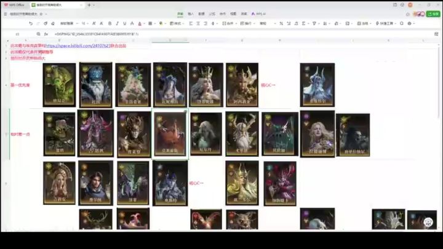This screenshot has height=249, width=443.
Task: Apply percent style format
Action: pyautogui.click(x=281, y=23)
